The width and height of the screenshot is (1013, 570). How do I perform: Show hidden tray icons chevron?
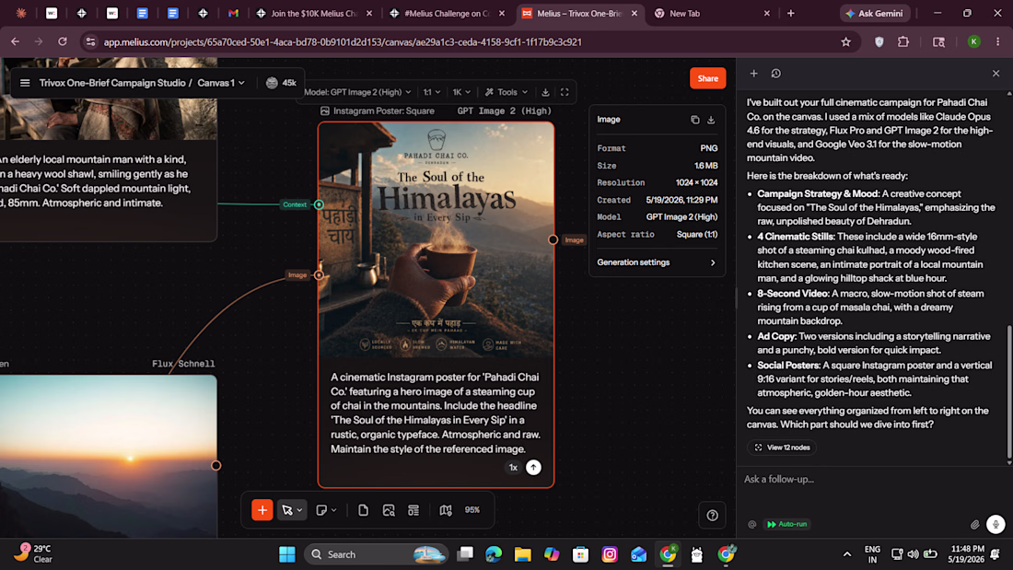(847, 553)
